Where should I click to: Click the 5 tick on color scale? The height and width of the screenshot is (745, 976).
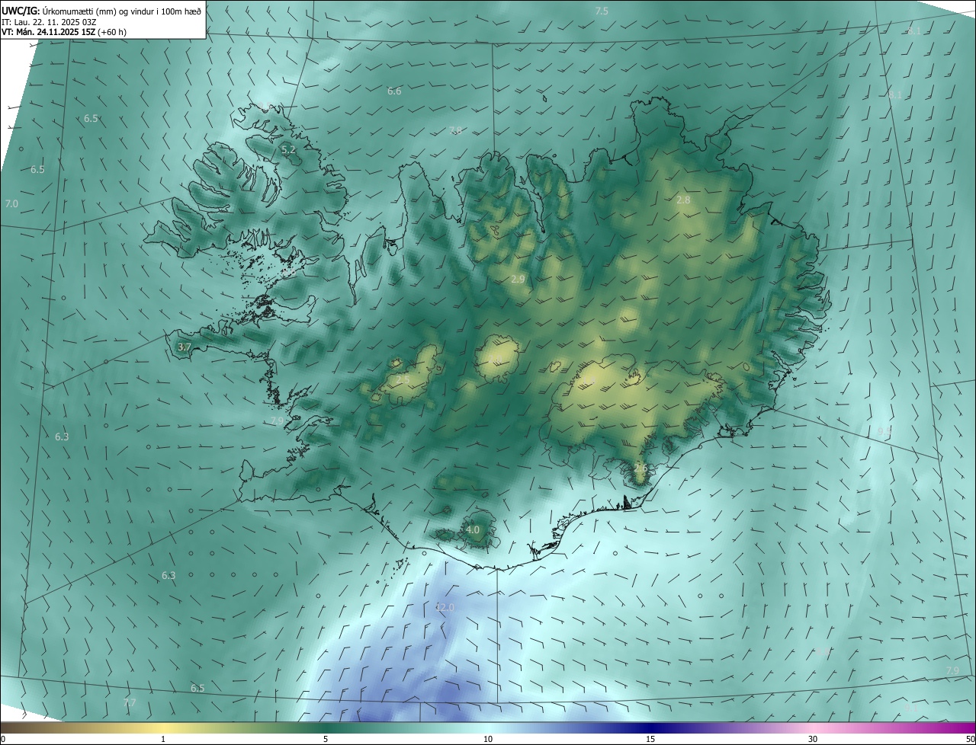326,739
